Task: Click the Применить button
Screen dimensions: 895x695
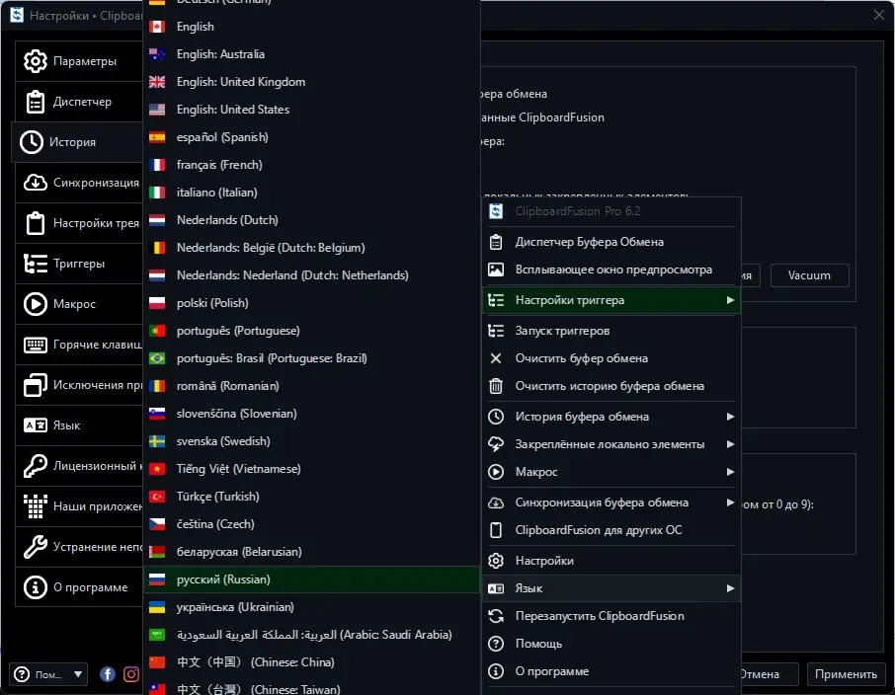Action: [x=846, y=675]
